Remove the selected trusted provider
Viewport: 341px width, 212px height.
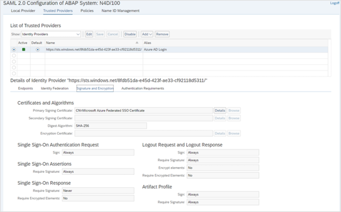click(162, 34)
